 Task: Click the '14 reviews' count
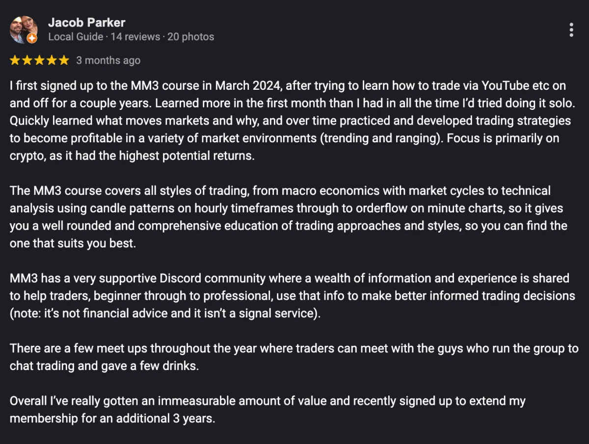tap(135, 37)
